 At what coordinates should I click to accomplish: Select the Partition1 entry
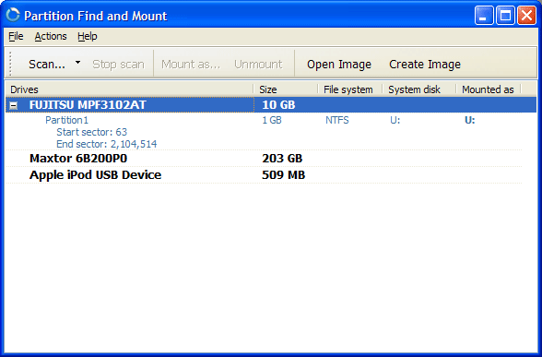point(66,120)
